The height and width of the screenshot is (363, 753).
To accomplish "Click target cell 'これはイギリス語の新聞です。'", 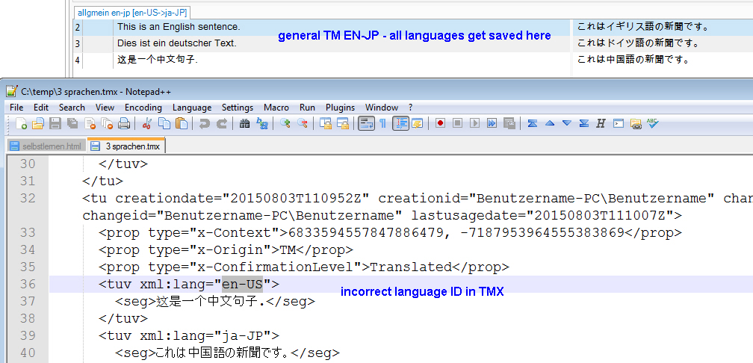I will coord(643,27).
